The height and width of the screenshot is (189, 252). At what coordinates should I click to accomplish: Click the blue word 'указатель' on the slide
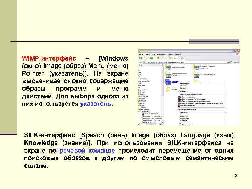click(96, 104)
